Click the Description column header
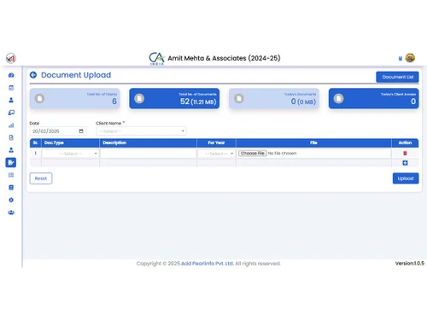Viewport: 427px width, 320px height. tap(114, 143)
